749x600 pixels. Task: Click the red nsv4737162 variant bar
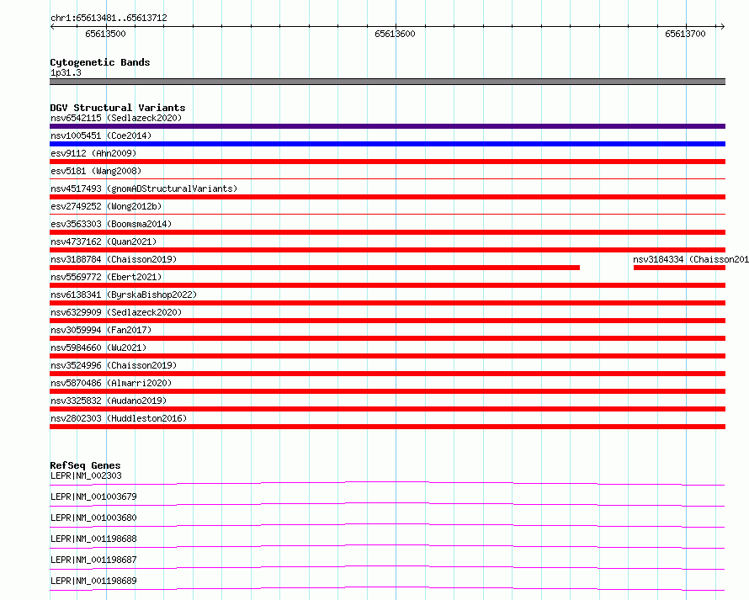click(387, 250)
